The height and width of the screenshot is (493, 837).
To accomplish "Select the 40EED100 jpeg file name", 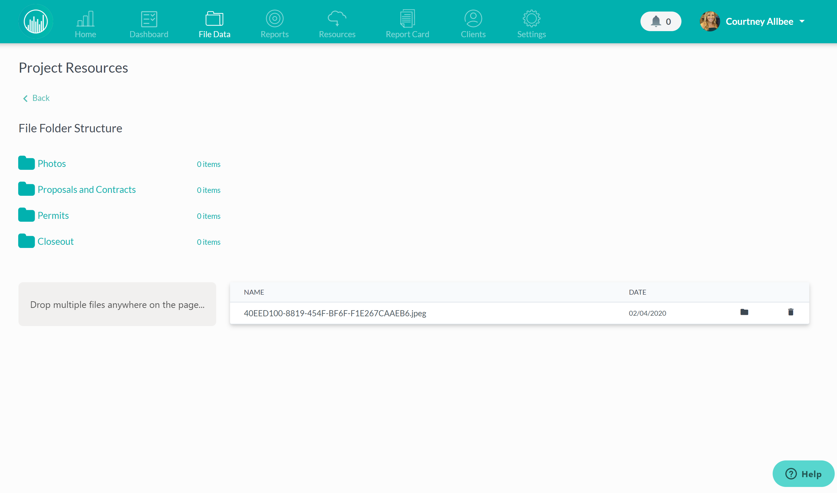I will pos(335,313).
